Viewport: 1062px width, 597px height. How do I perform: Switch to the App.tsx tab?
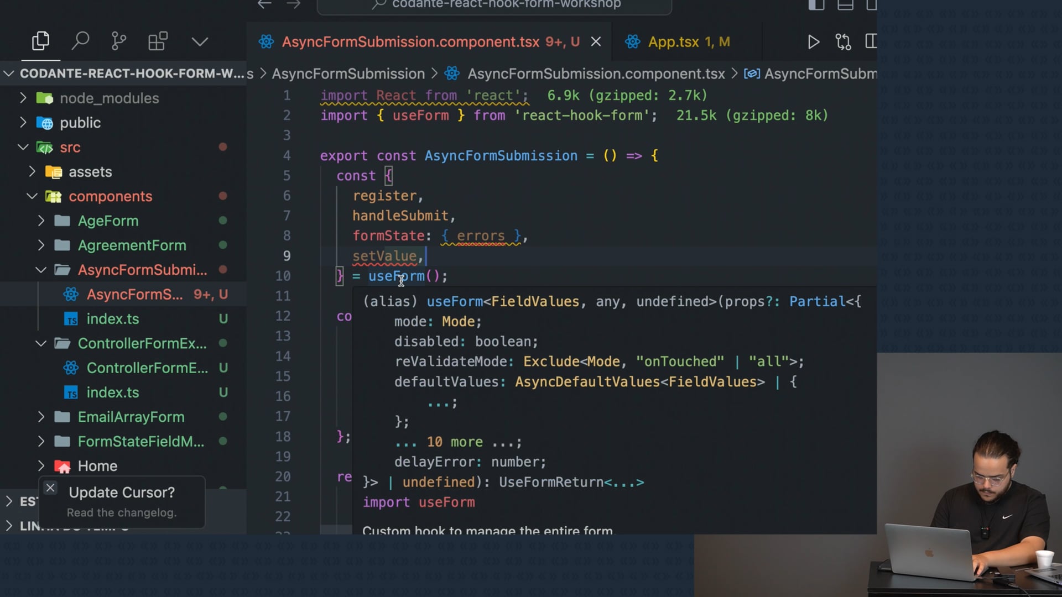673,42
